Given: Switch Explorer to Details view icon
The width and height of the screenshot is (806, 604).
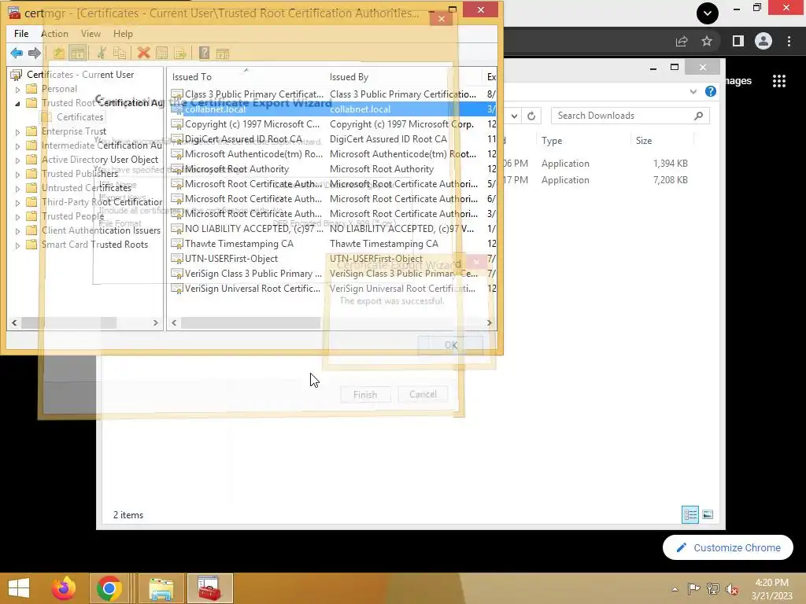Looking at the screenshot, I should click(x=690, y=514).
